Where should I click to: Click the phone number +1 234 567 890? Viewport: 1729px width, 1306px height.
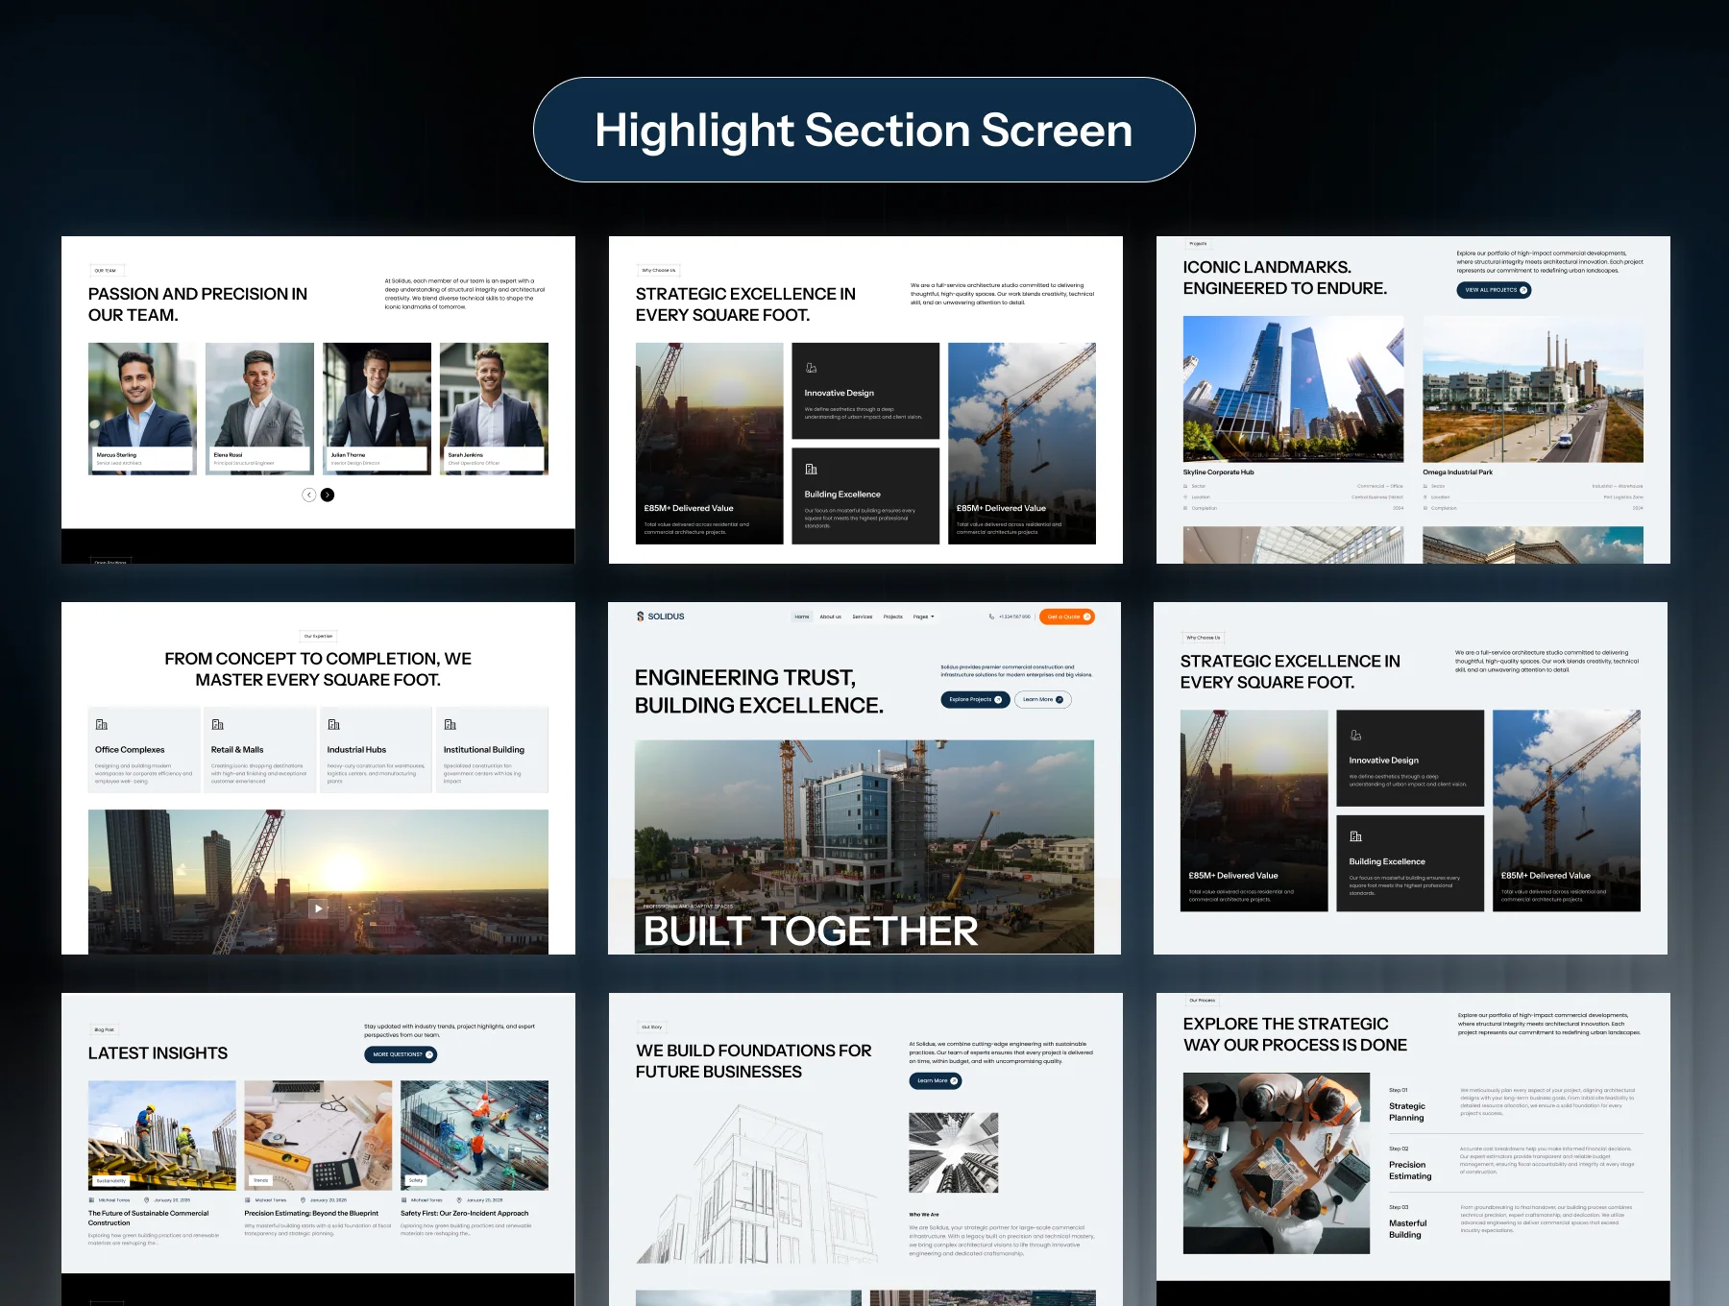pos(1014,617)
